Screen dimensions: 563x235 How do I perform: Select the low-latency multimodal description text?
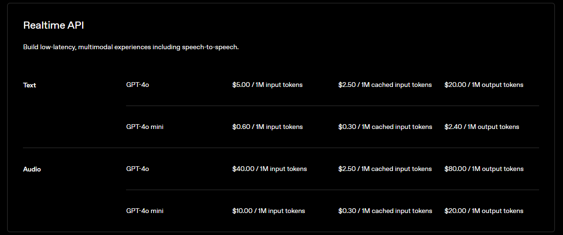coord(131,47)
